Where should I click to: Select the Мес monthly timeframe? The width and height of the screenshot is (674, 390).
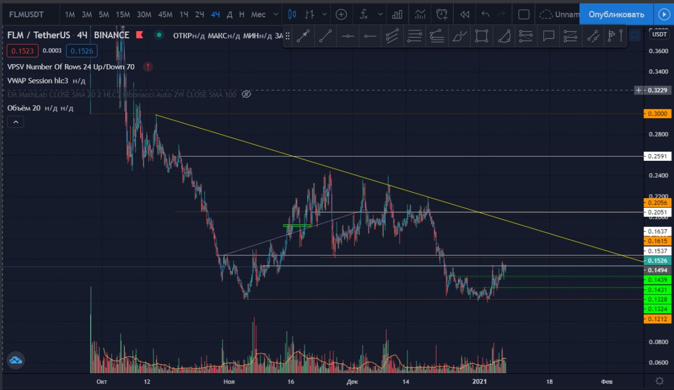coord(258,14)
